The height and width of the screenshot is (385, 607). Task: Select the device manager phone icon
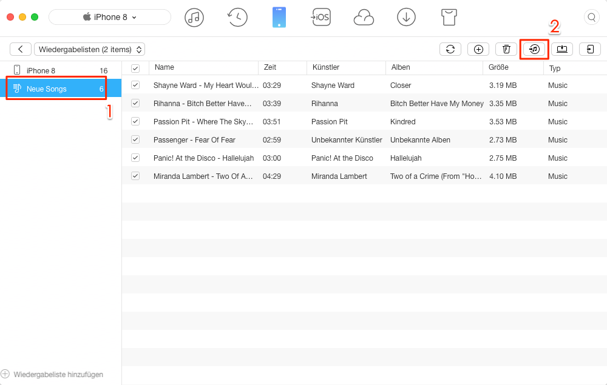point(279,18)
